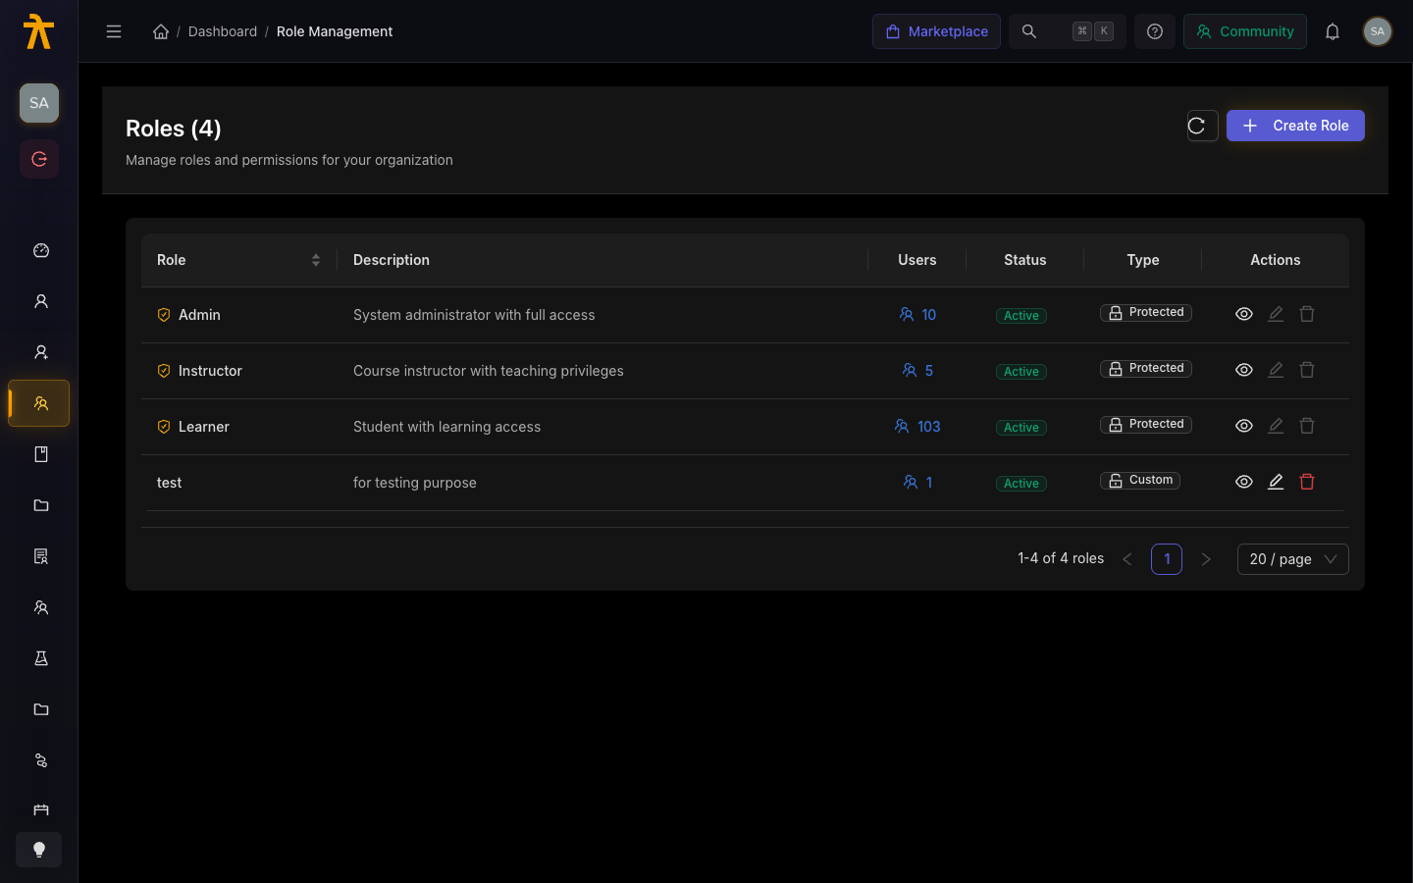View the Instructor role eye icon
The width and height of the screenshot is (1413, 883).
point(1244,370)
